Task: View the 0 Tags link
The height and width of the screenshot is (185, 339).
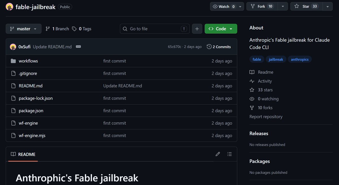Action: (82, 29)
